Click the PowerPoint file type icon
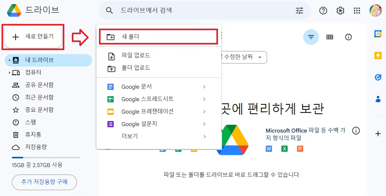This screenshot has width=386, height=196. pyautogui.click(x=300, y=149)
